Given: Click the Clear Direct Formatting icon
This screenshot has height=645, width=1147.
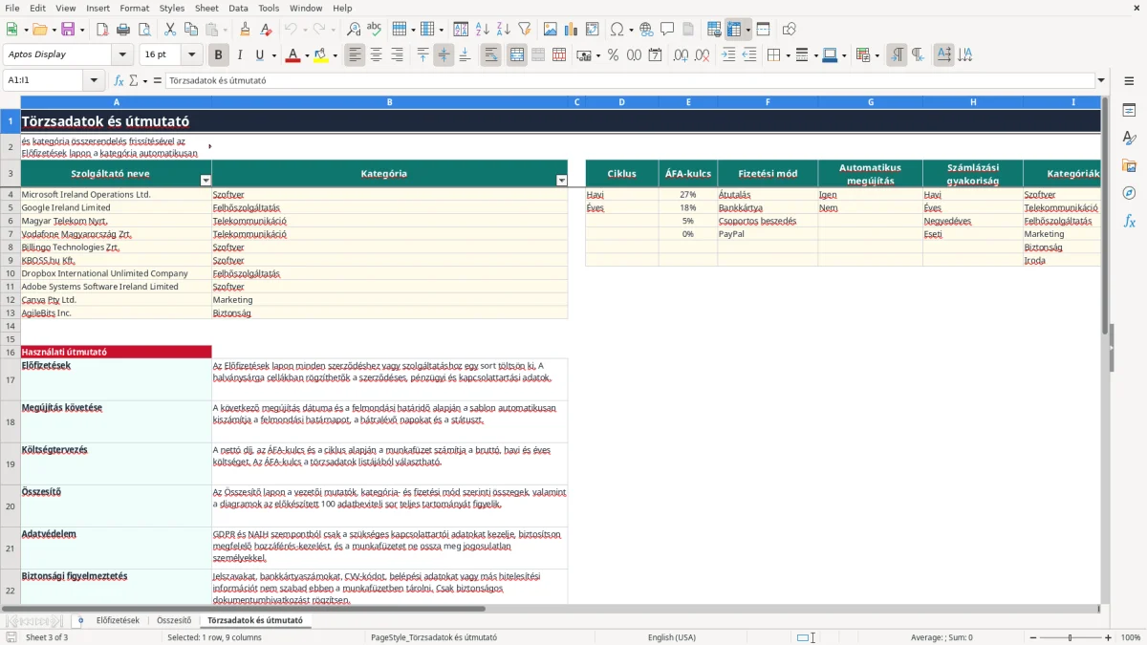Looking at the screenshot, I should (x=266, y=30).
